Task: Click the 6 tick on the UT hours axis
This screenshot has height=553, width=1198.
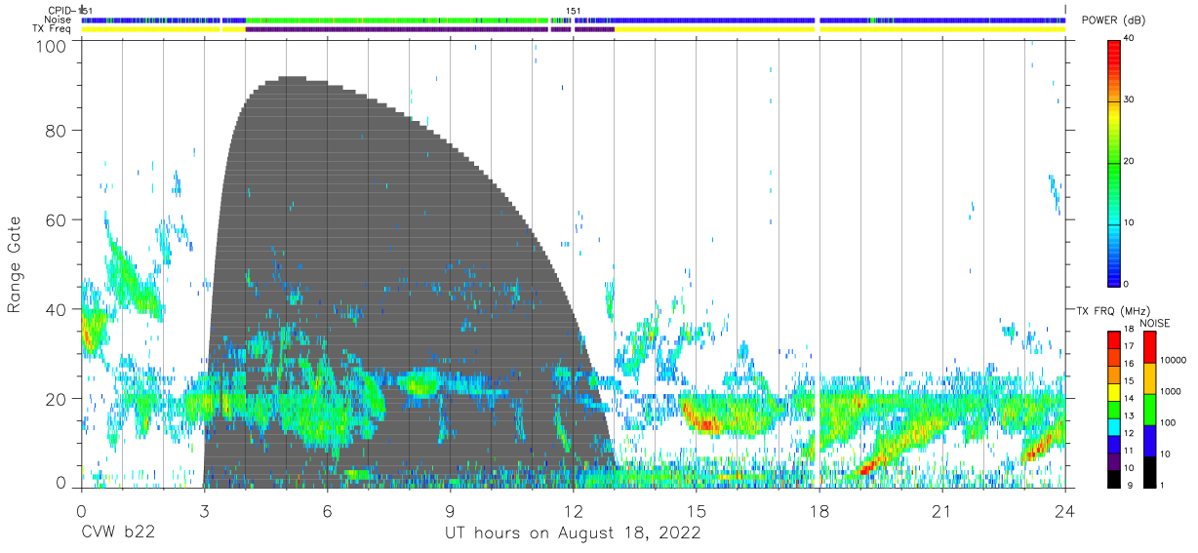Action: point(327,511)
